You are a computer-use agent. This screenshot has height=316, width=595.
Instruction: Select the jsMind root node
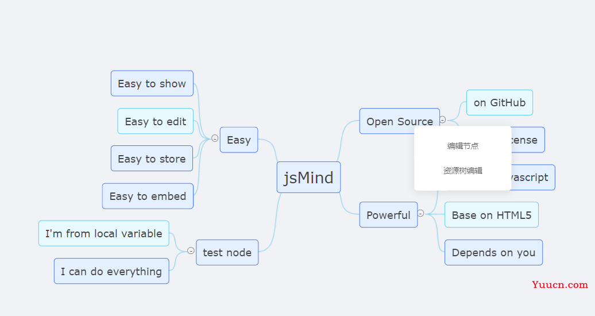point(308,178)
